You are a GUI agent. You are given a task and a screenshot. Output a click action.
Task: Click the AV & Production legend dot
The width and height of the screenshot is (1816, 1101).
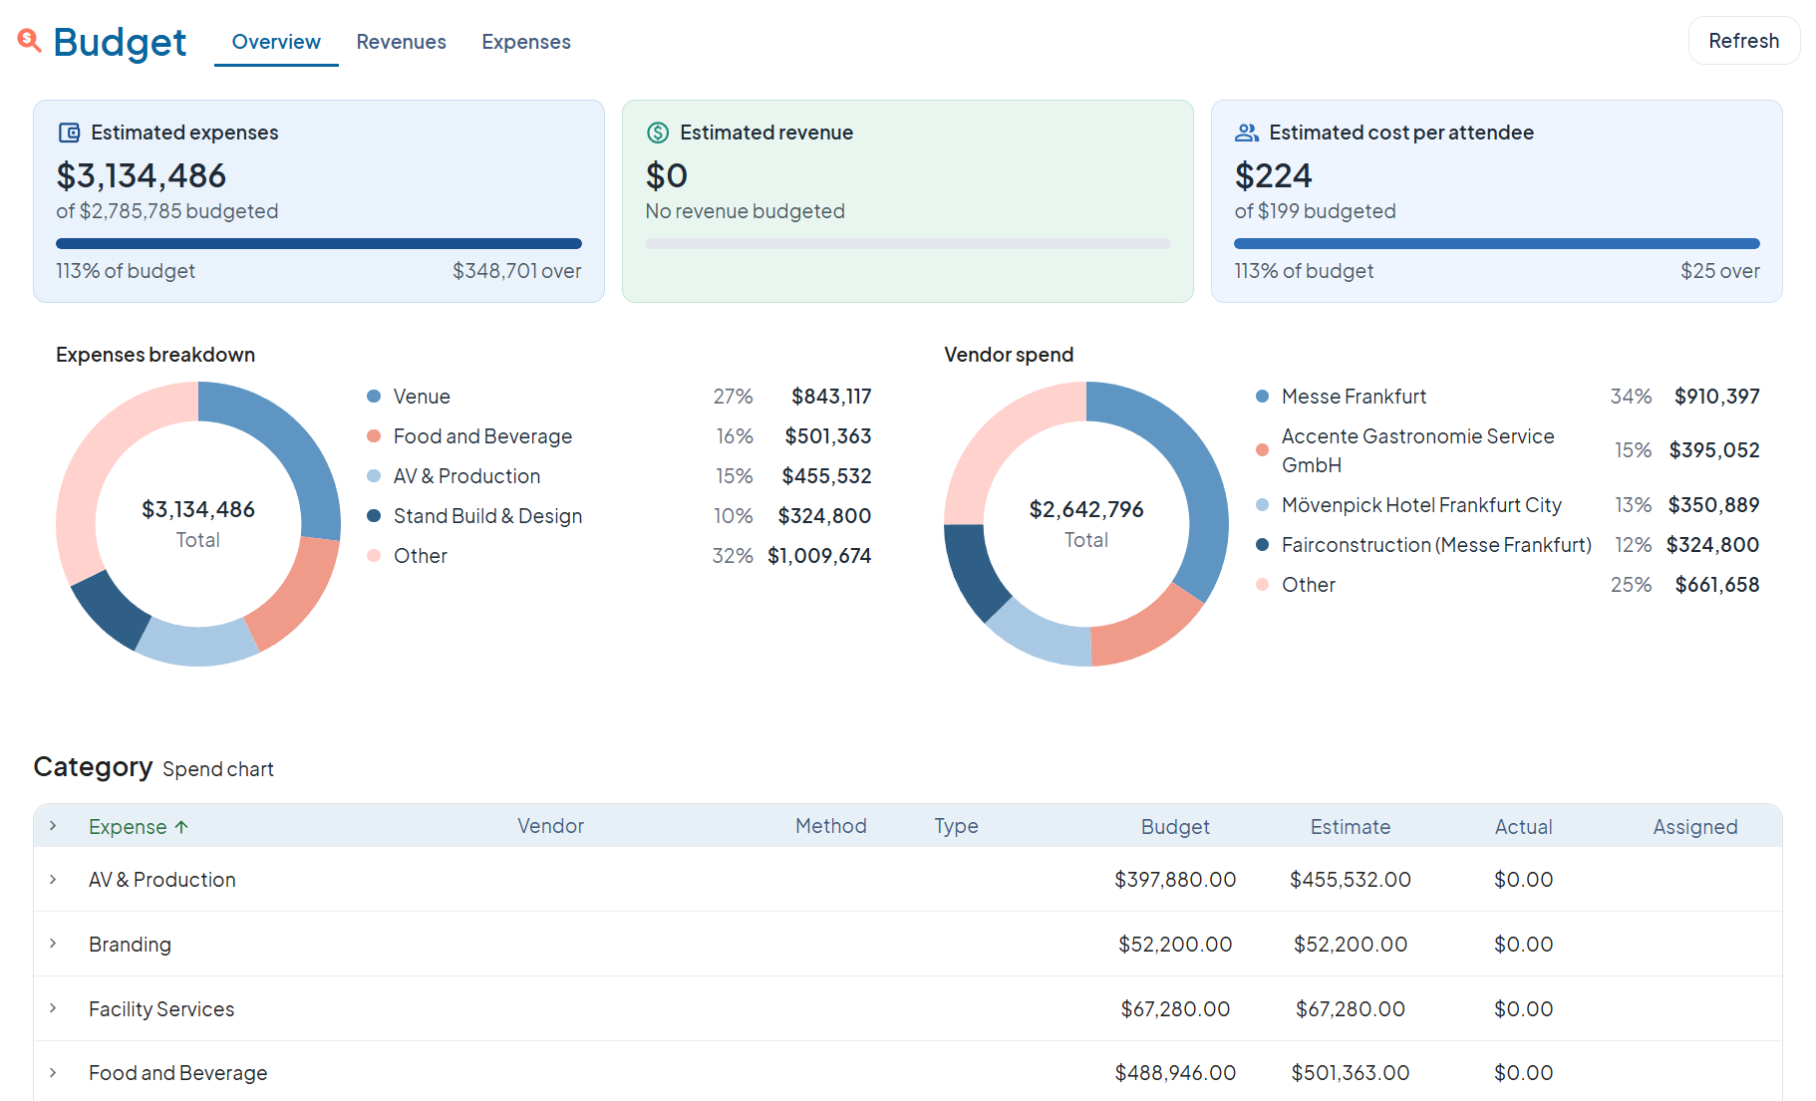(374, 476)
